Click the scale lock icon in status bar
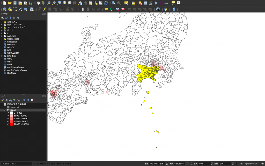Image resolution: width=265 pixels, height=166 pixels. (191, 164)
